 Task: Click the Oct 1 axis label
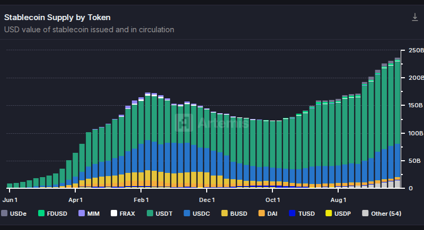point(272,200)
